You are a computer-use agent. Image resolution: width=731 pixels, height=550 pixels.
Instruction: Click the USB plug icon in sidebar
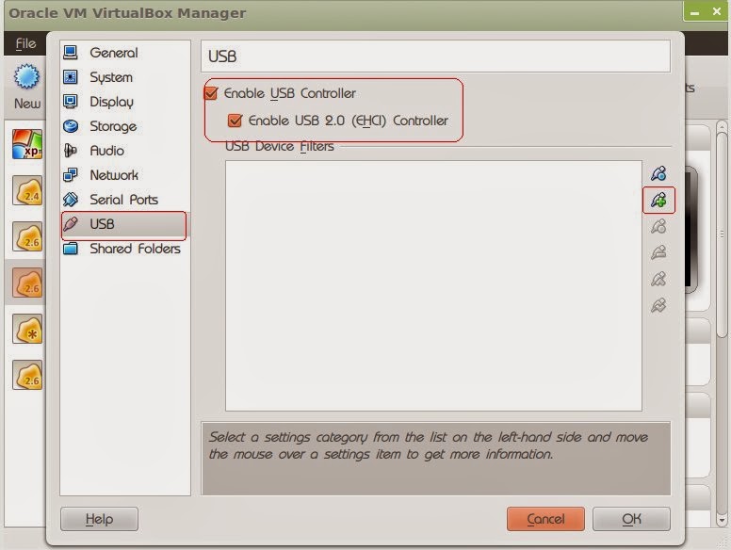click(x=71, y=224)
